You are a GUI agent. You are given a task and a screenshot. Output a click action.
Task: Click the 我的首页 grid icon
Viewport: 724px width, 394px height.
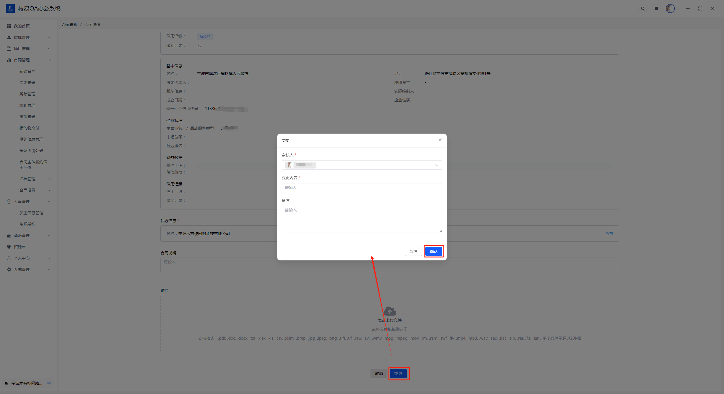(x=9, y=26)
